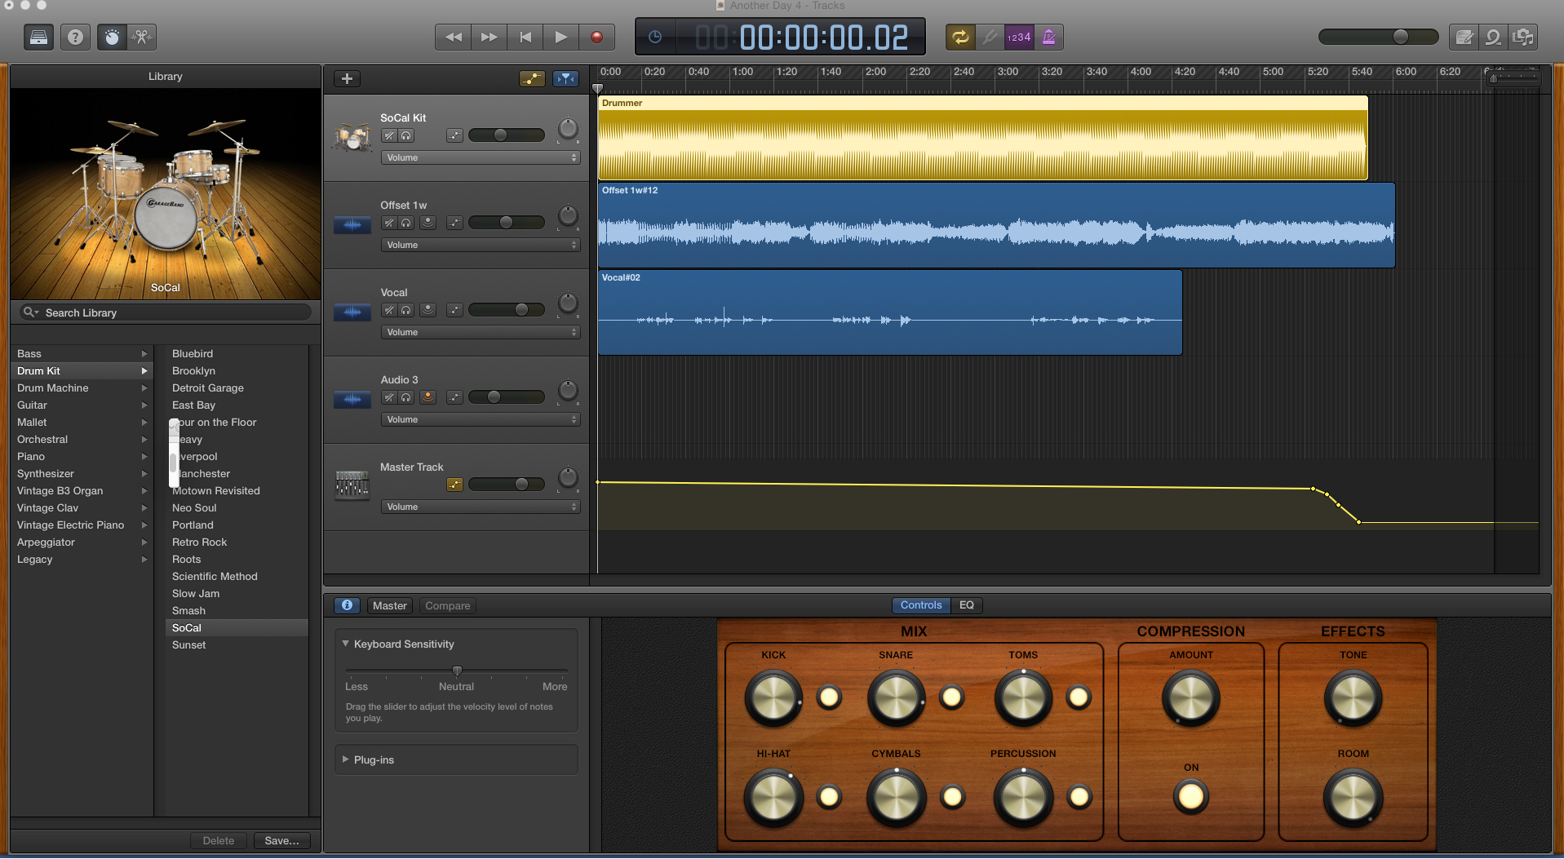Image resolution: width=1564 pixels, height=859 pixels.
Task: Toggle automation on the Vocal track
Action: (454, 310)
